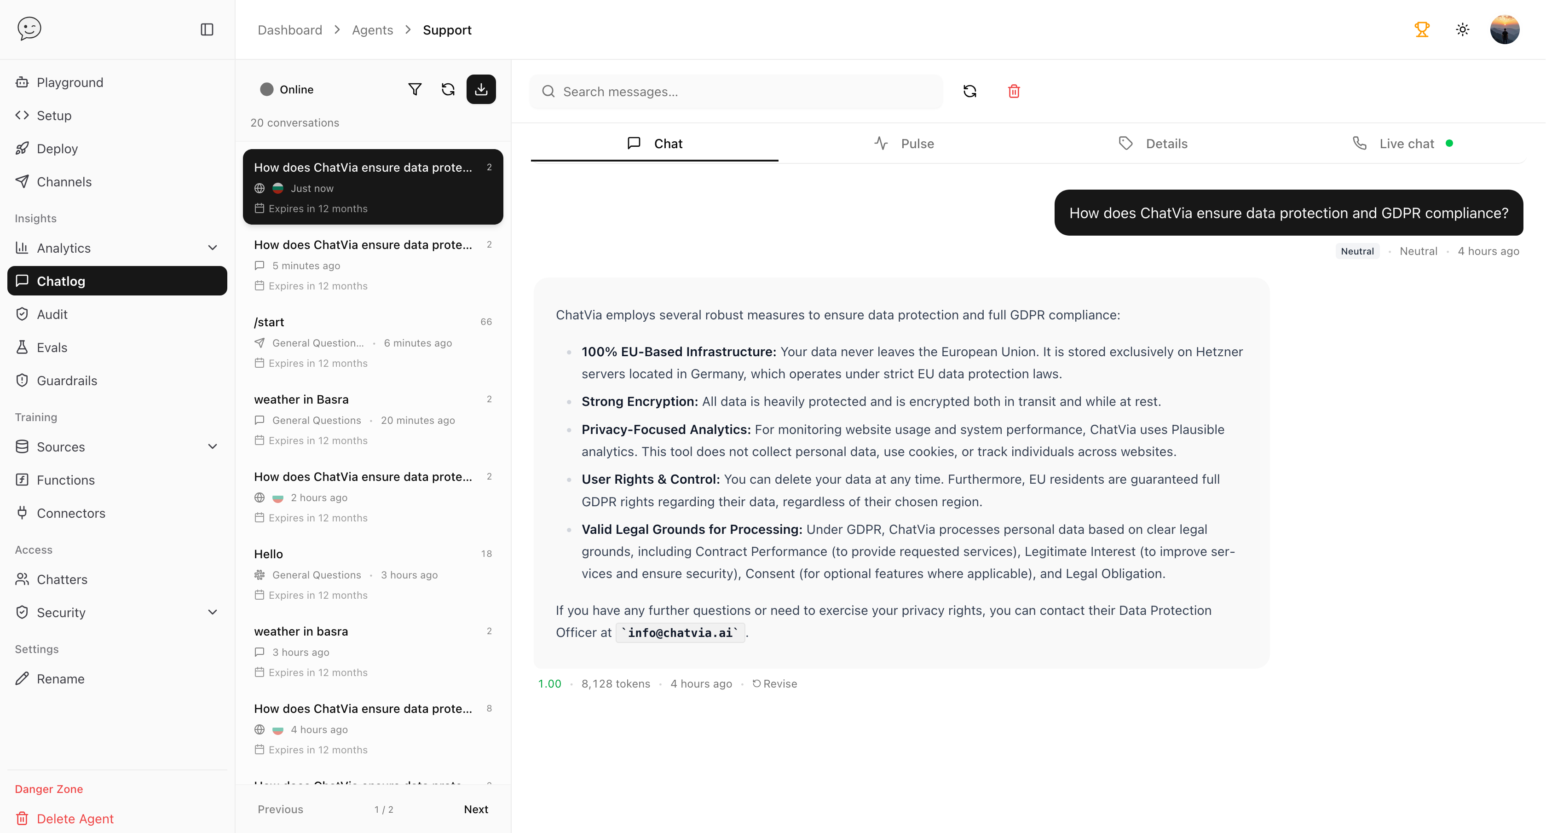Go to the Next conversations page
The image size is (1546, 833).
coord(476,809)
